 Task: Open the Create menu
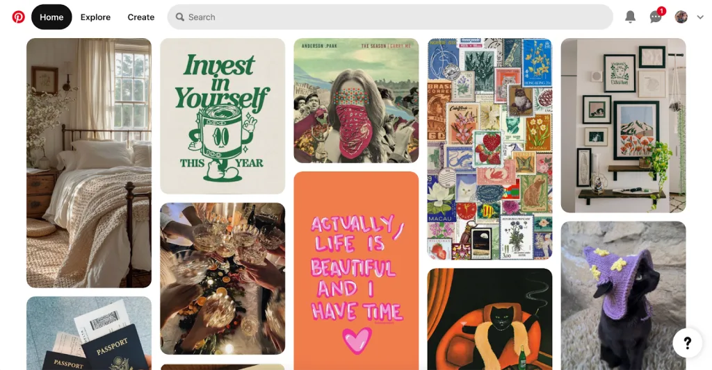[x=140, y=17]
